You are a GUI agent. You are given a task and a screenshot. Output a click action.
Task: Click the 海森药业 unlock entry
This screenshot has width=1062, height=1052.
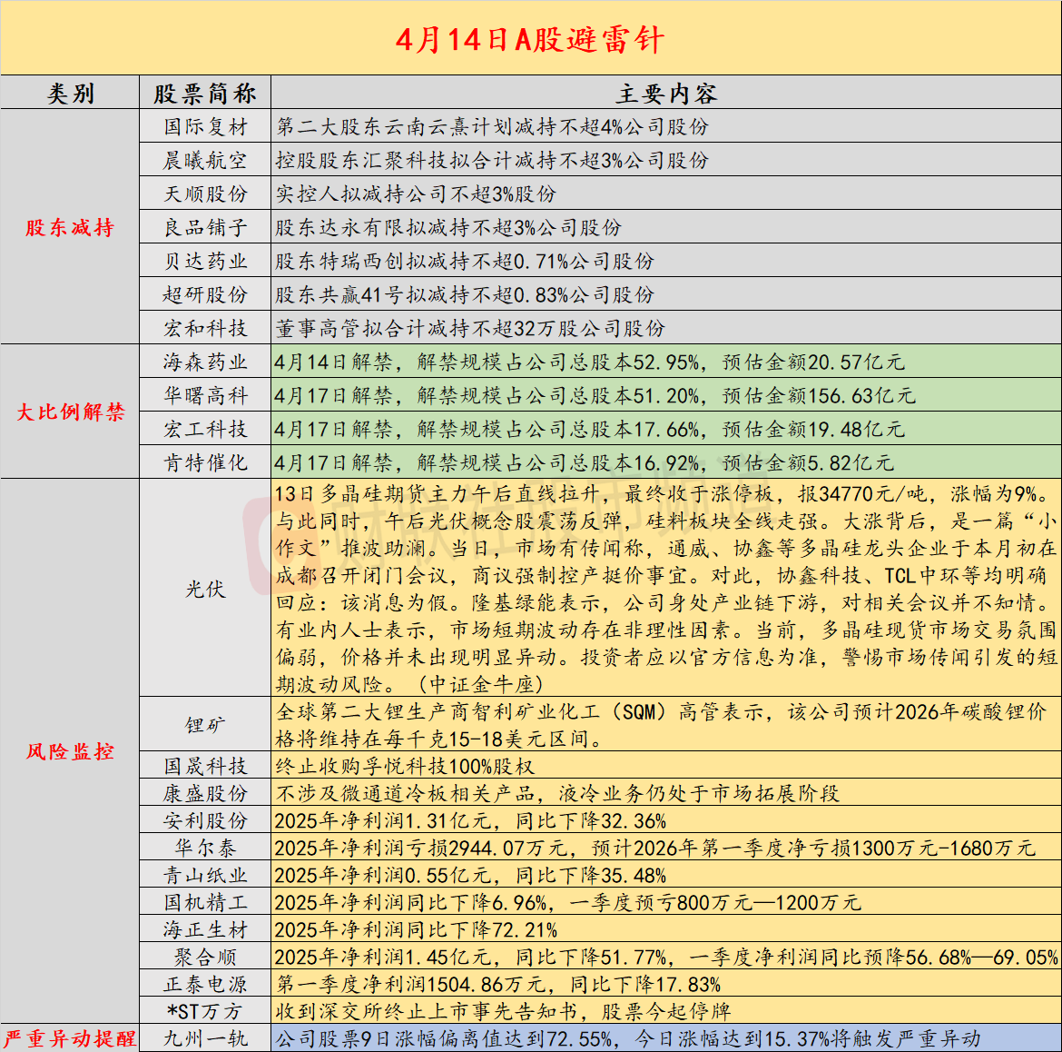click(207, 362)
